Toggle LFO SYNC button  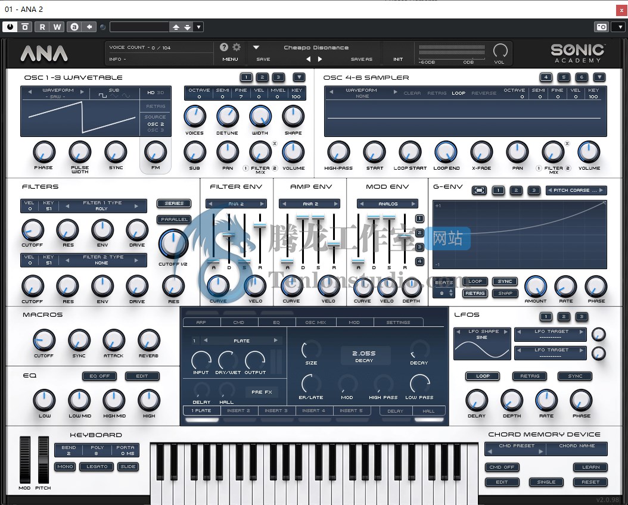click(x=575, y=376)
